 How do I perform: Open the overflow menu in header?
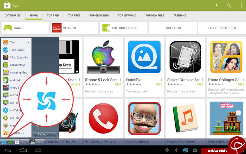241,6
